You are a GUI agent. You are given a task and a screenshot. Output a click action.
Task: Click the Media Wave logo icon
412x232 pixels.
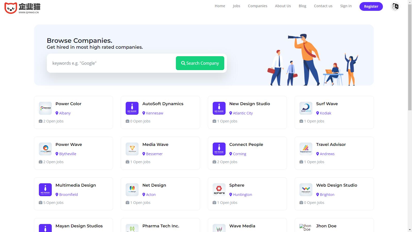[132, 149]
